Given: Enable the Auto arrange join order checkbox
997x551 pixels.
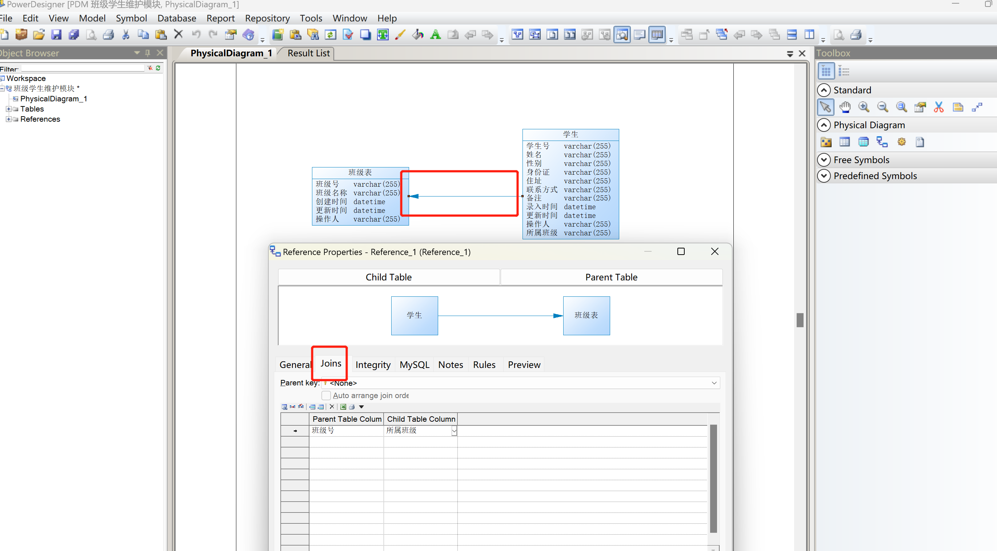Looking at the screenshot, I should point(326,395).
